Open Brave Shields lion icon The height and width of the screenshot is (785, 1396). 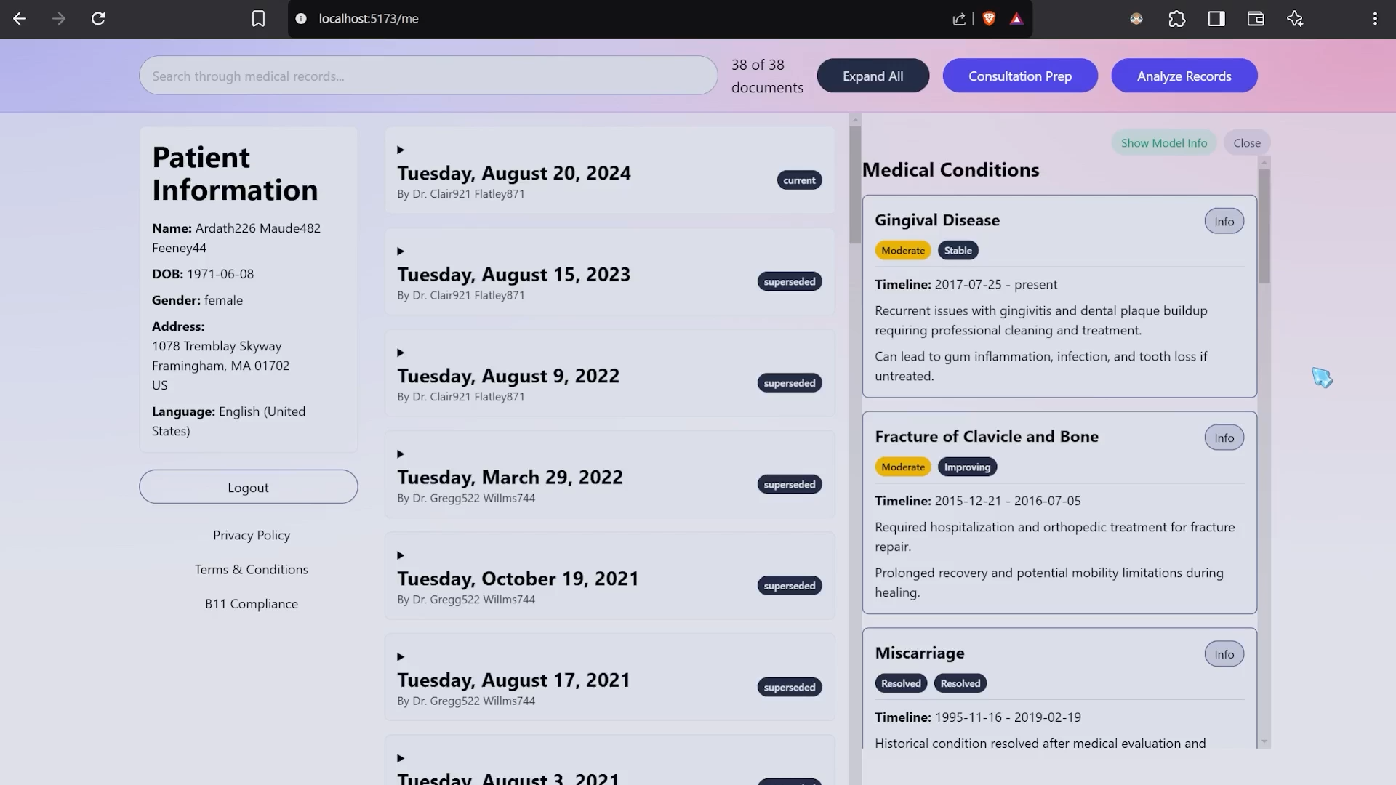(x=989, y=19)
